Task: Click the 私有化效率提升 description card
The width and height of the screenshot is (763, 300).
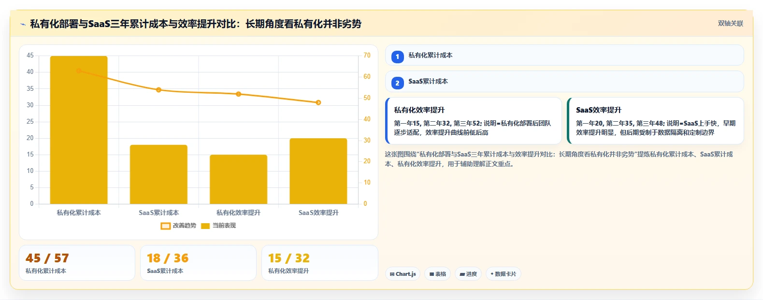Action: 474,121
